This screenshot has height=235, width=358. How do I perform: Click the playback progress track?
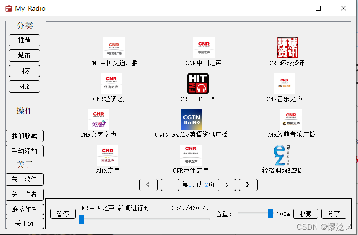pyautogui.click(x=144, y=219)
